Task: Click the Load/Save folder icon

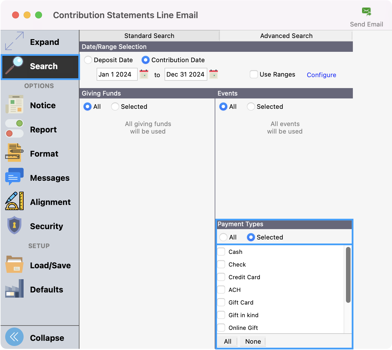Action: (x=14, y=265)
